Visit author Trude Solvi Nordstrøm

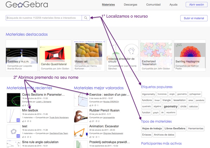pos(59,118)
